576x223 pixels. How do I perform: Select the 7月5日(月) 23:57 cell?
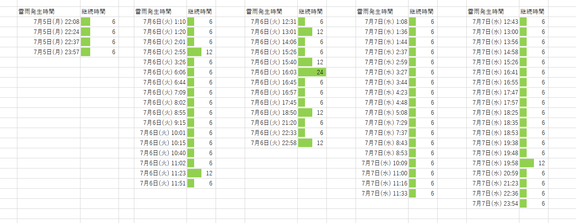tap(56, 52)
